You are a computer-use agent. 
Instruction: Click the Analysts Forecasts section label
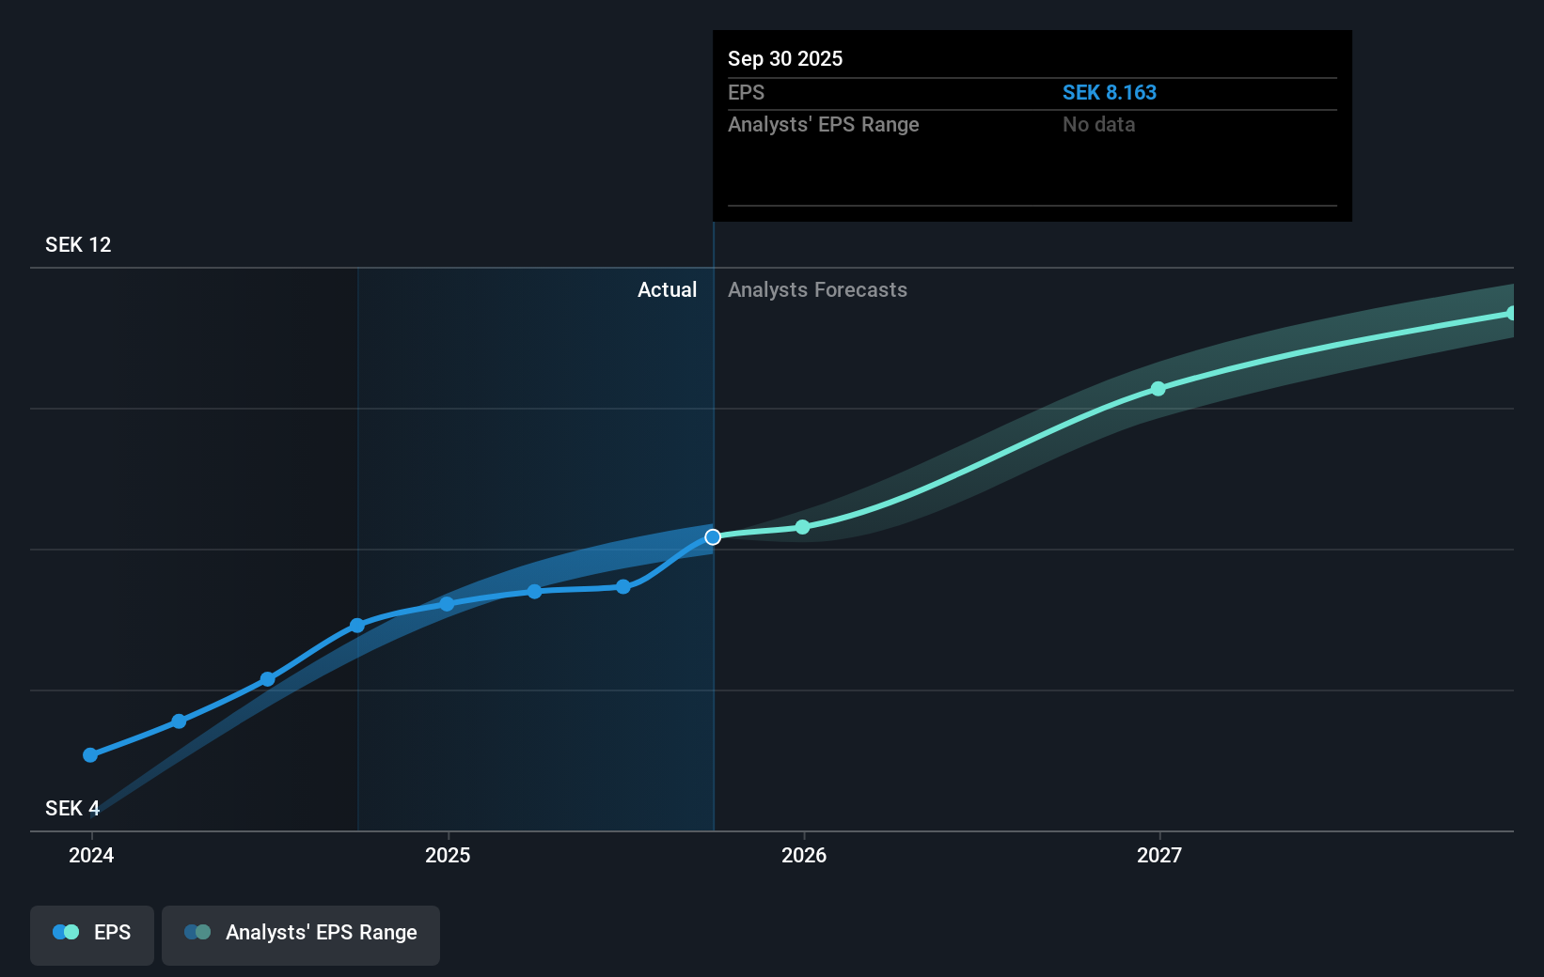[x=817, y=289]
